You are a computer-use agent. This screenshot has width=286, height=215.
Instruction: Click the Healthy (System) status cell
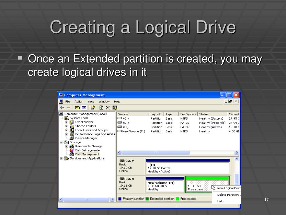211,118
